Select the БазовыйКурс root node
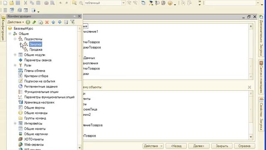266x150 pixels. tap(23, 28)
